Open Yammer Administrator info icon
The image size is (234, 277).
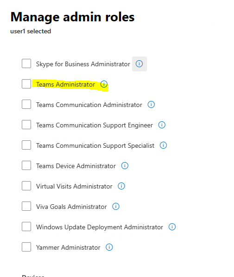pos(109,247)
